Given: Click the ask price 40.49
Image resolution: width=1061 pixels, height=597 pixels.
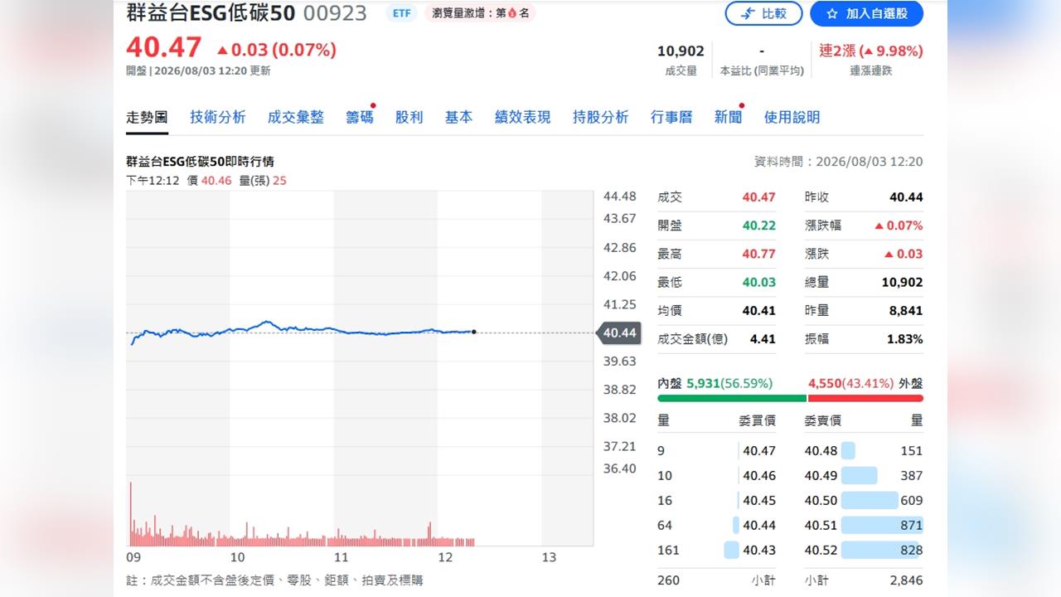Looking at the screenshot, I should point(821,475).
